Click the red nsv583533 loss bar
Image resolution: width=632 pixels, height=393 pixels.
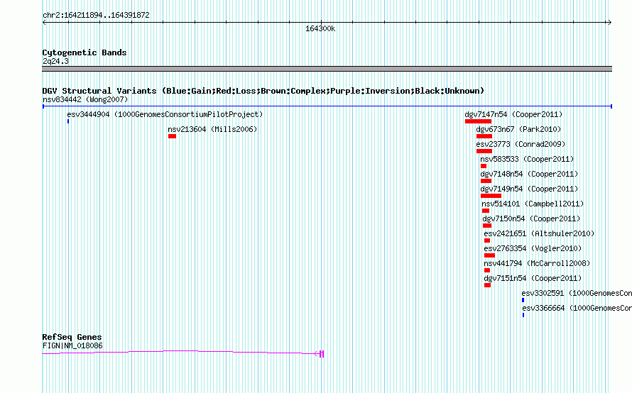tap(484, 166)
